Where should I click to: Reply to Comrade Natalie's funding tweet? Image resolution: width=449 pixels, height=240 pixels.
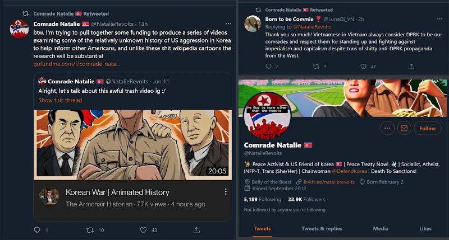click(x=38, y=230)
